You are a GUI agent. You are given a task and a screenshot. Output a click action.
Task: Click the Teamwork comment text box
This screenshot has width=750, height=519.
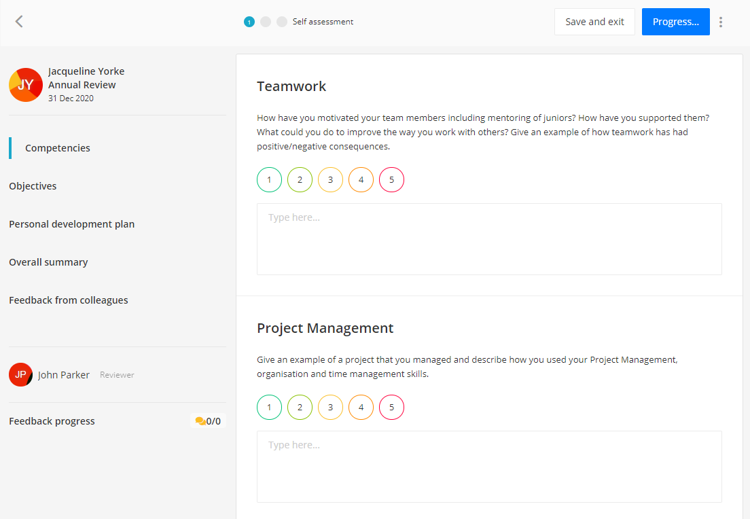(489, 239)
